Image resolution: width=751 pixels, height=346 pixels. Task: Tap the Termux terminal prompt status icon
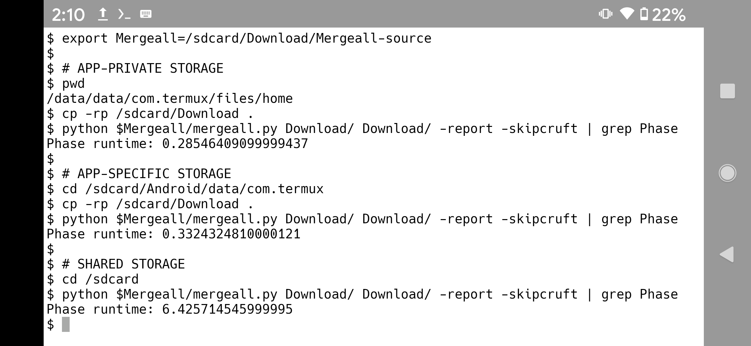click(124, 14)
